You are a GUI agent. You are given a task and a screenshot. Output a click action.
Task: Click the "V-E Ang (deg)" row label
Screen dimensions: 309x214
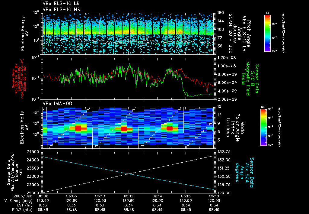tap(18, 201)
